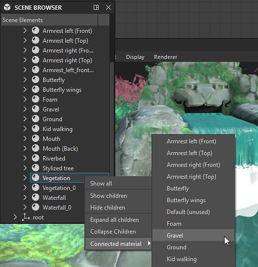Screen dimensions: 258x267
Task: Expand the tree node named Ground
Action: (x=25, y=119)
